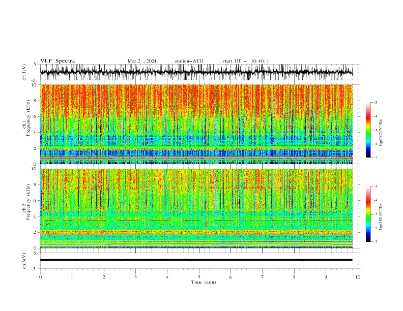Viewport: 403px width, 311px height.
Task: Click the upper ch.1 PSD colorbar
Action: [368, 130]
